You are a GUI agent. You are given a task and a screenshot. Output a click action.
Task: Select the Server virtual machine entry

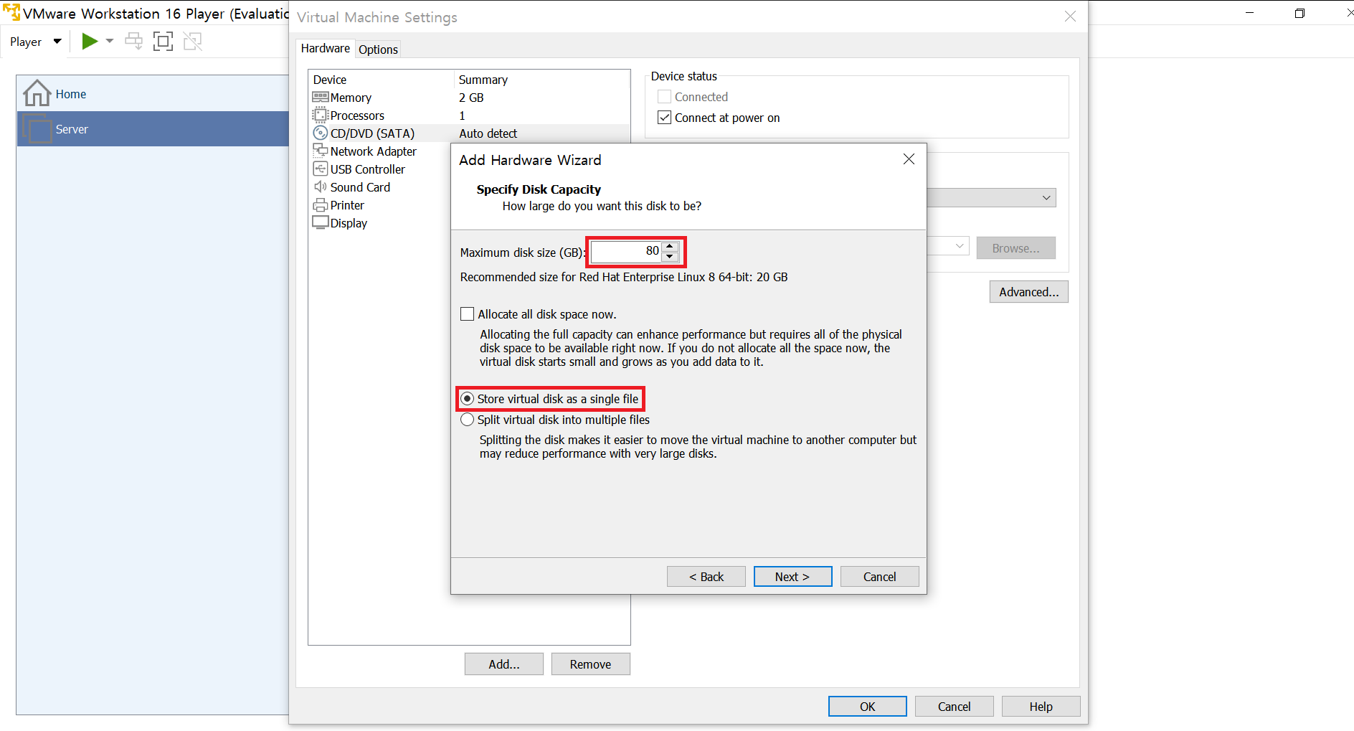[153, 129]
